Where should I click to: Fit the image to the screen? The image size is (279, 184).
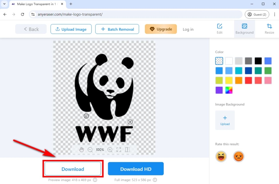[x=119, y=149]
